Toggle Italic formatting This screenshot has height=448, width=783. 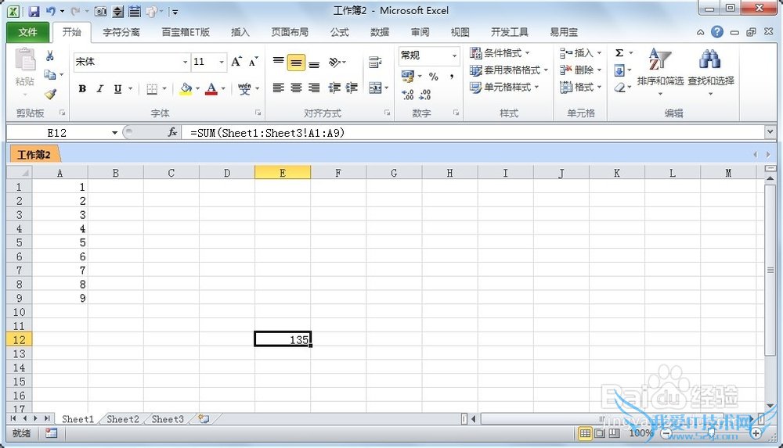tap(100, 89)
